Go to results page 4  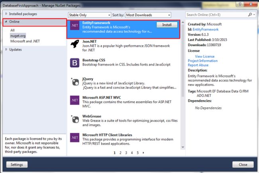132,153
